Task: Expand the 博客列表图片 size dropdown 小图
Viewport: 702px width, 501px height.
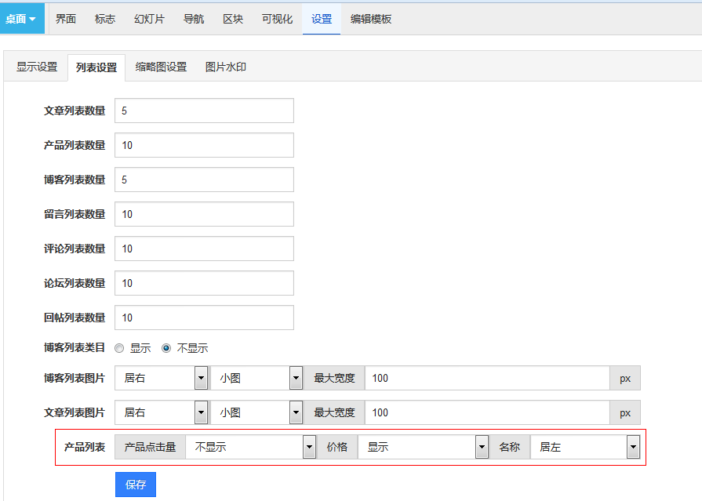Action: click(x=256, y=378)
